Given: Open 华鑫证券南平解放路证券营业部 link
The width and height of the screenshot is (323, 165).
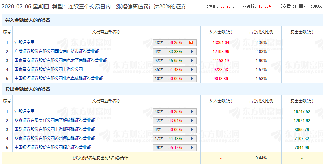Looking at the screenshot, I should point(55,120).
